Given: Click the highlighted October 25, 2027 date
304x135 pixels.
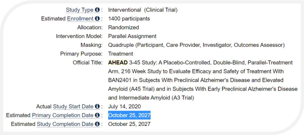Looking at the screenshot, I should pos(129,115).
